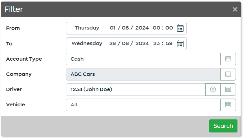
Task: Open the Driver list picker
Action: 228,90
